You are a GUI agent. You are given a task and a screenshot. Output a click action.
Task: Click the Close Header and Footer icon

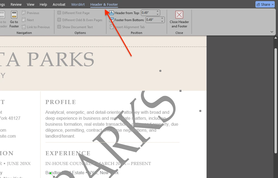[x=179, y=15]
